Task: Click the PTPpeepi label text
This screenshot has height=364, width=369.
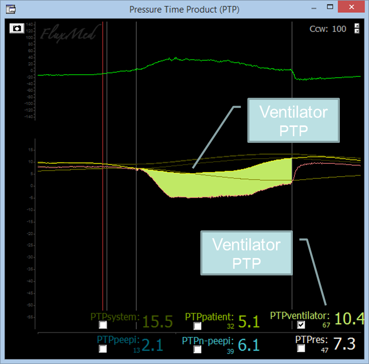Action: [118, 340]
